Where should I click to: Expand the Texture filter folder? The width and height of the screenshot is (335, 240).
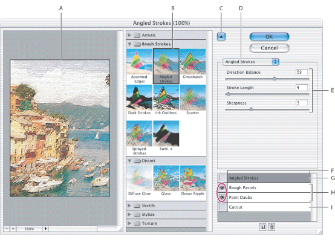129,223
